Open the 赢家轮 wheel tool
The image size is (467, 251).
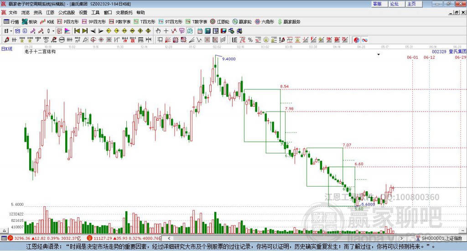tap(242, 22)
